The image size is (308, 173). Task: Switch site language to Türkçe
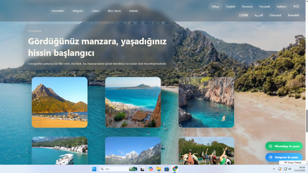(x=215, y=7)
